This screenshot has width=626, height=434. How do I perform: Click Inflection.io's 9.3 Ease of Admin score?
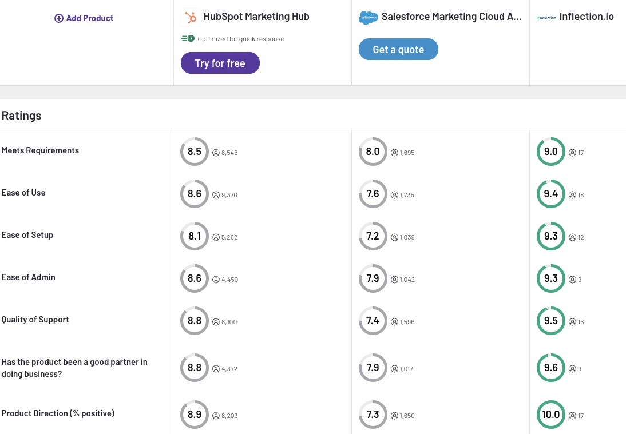550,278
